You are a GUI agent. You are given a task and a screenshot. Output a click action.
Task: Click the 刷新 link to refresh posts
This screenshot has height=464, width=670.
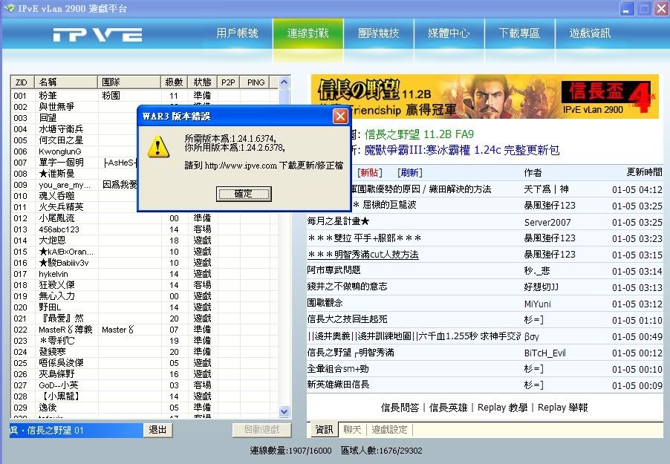[x=409, y=172]
